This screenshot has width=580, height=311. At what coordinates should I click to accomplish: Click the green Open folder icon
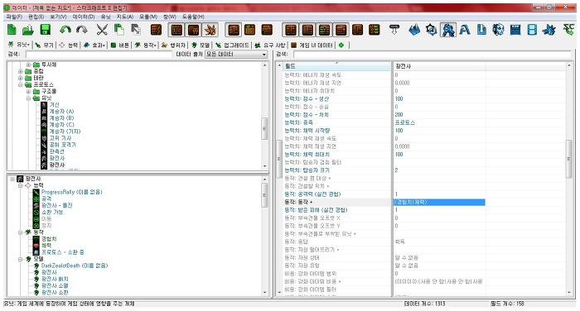(x=28, y=30)
